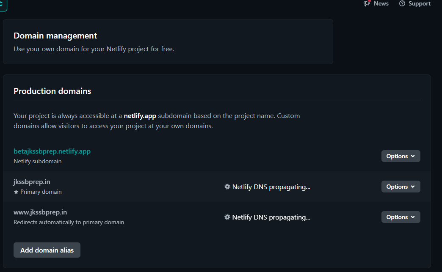
Task: Click the Support question mark icon
Action: click(x=402, y=3)
